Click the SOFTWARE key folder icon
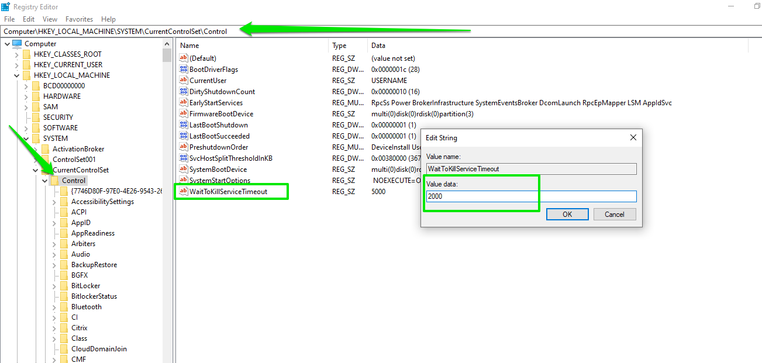The height and width of the screenshot is (363, 762). pyautogui.click(x=36, y=128)
